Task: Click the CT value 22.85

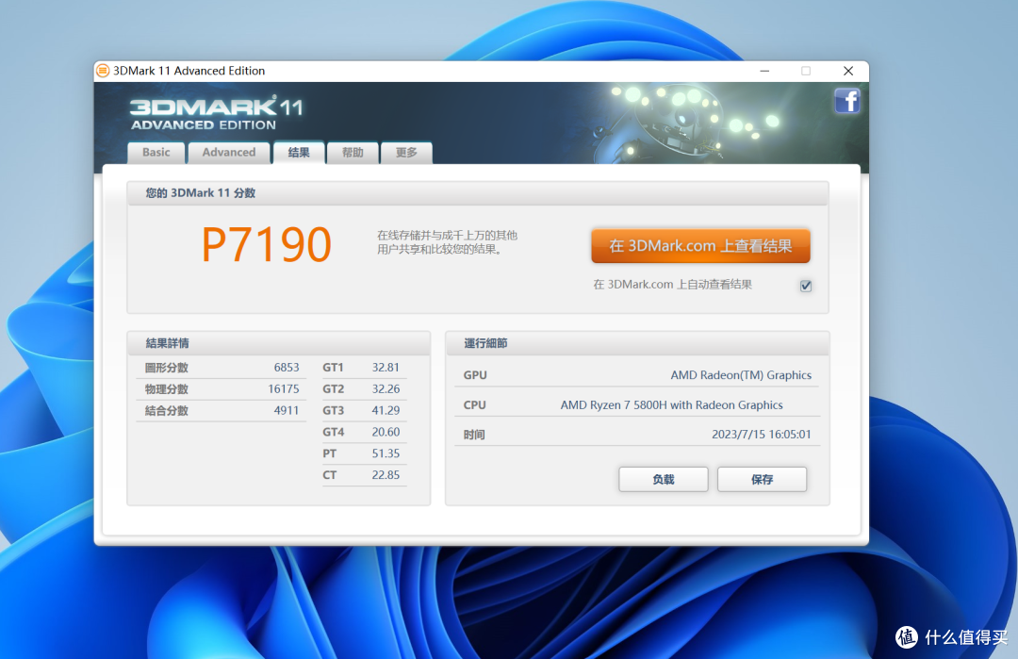Action: pyautogui.click(x=386, y=474)
